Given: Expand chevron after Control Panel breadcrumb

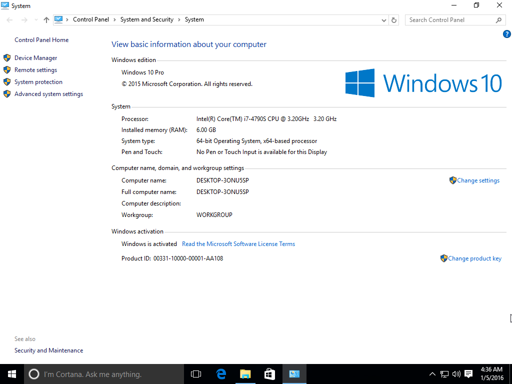Looking at the screenshot, I should click(114, 20).
